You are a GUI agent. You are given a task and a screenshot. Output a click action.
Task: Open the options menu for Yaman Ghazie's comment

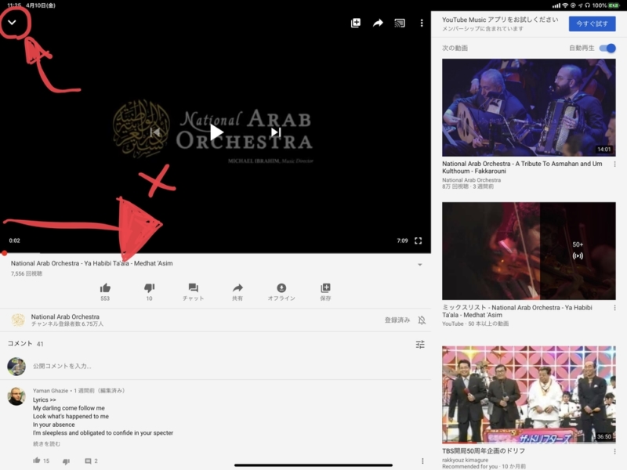(x=422, y=461)
